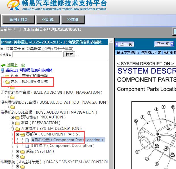The height and width of the screenshot is (169, 176).
Task: Expand the 系统 SYSTEM node
Action: [x=17, y=151]
